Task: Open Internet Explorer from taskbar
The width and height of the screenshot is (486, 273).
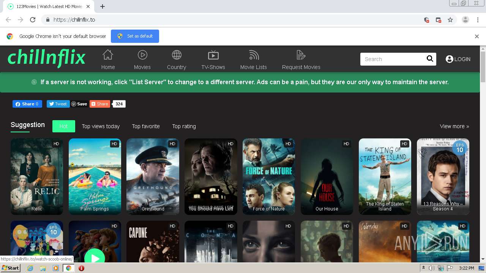Action: [30, 268]
